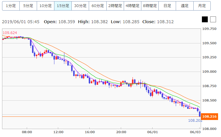Show the 月足 monthly chart

click(x=202, y=6)
